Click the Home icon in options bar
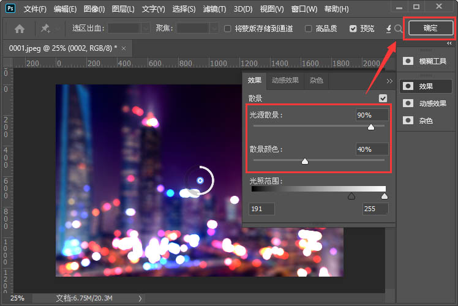The height and width of the screenshot is (306, 458). pos(20,29)
